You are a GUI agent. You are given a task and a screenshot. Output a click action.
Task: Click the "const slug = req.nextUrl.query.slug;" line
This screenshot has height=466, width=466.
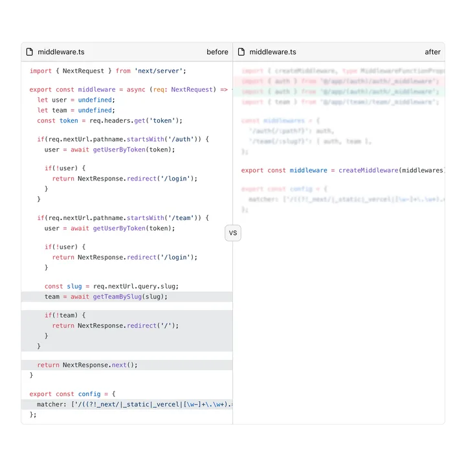(111, 286)
